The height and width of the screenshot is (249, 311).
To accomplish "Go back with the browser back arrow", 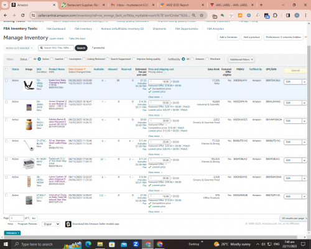I will (x=6, y=16).
